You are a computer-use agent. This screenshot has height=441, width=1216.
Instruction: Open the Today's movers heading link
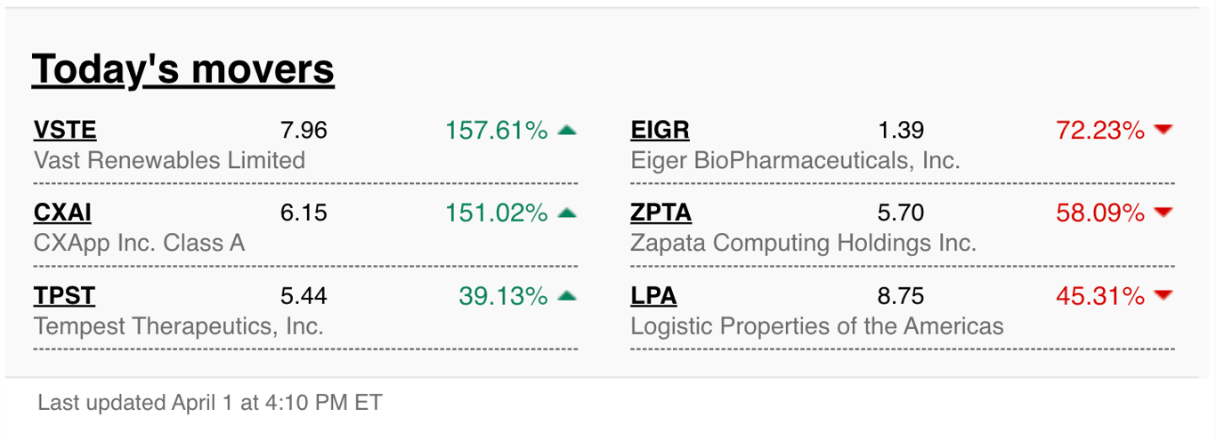pos(182,69)
